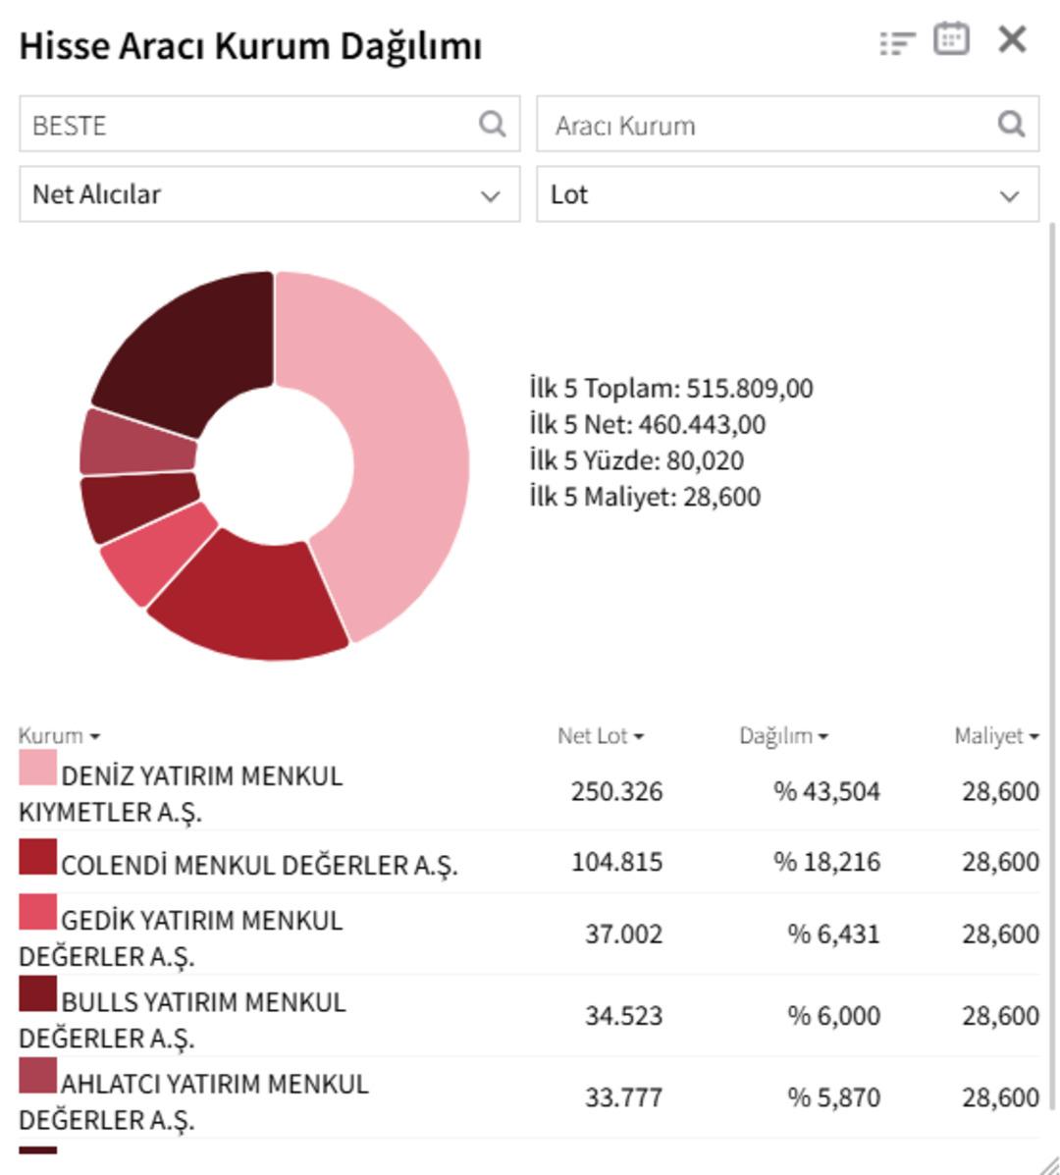Sort the table by Dağılım
Screen dimensions: 1060x1175
(782, 732)
